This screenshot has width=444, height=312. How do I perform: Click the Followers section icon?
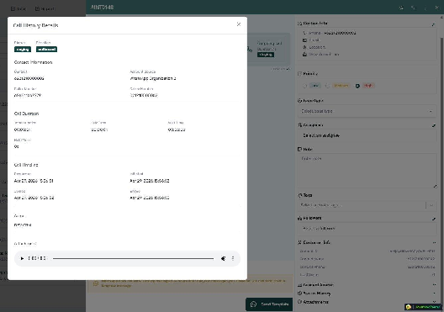click(300, 219)
